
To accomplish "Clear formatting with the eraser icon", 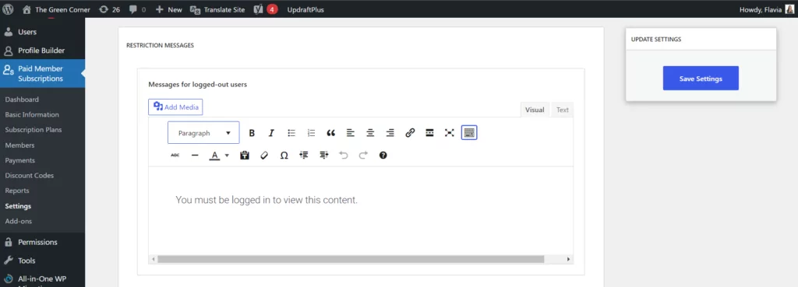I will click(x=264, y=155).
